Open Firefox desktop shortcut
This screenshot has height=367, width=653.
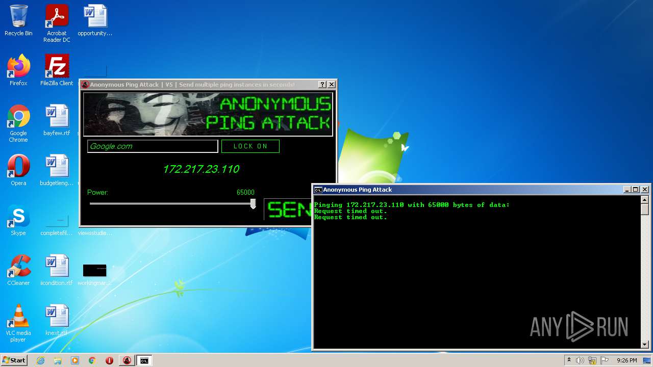pyautogui.click(x=18, y=70)
